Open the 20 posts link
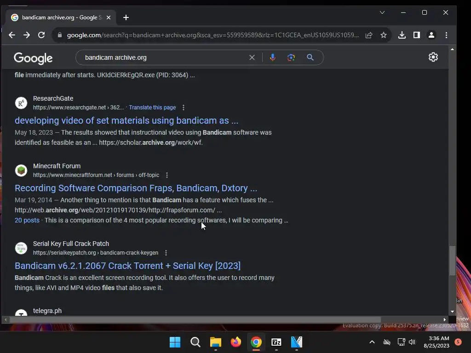This screenshot has width=471, height=353. 27,220
